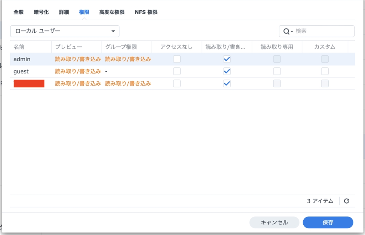The image size is (365, 235).
Task: Open the NFS 権限 tab
Action: [146, 12]
